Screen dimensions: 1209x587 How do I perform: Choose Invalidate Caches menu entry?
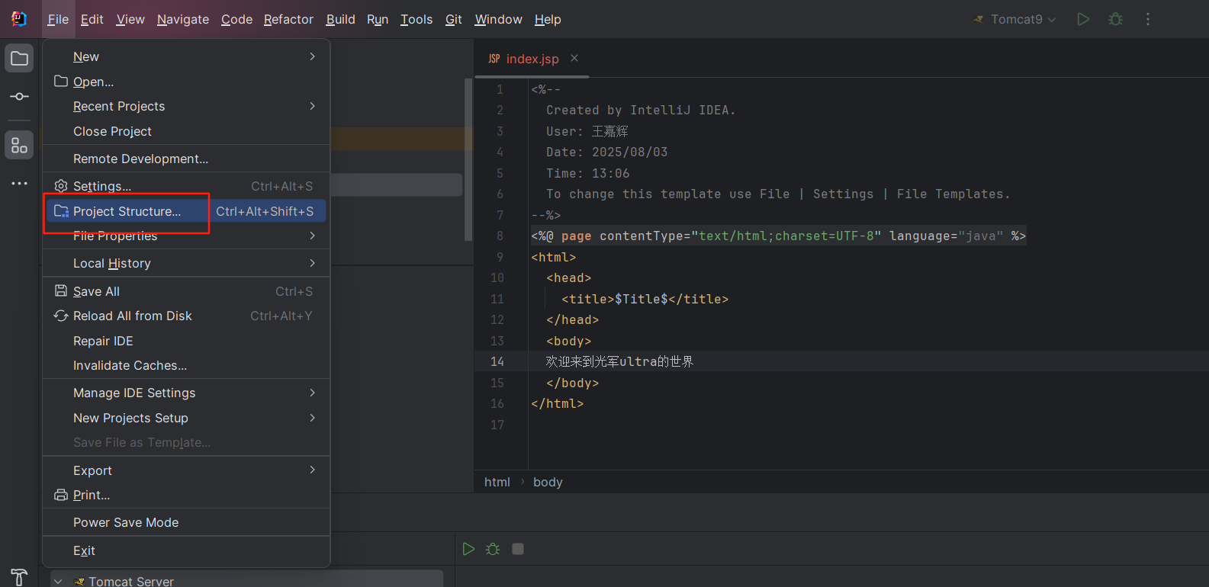(186, 365)
